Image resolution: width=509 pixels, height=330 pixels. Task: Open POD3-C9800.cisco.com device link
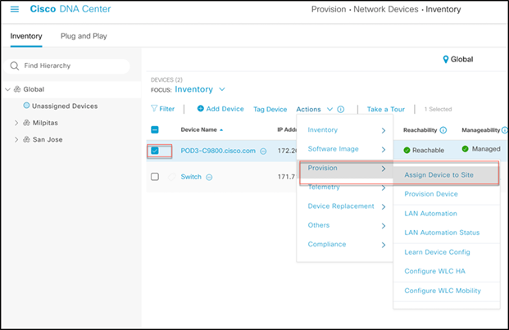pyautogui.click(x=218, y=151)
